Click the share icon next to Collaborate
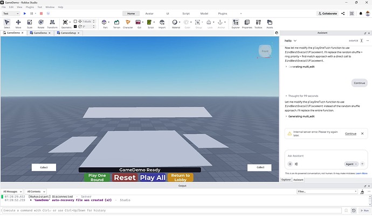Screen dimensions: 372x221 click(343, 13)
